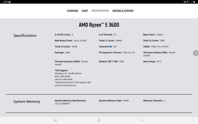Screen dimensions: 198x124
Task: Tap the floating pencil edit button
Action: tap(196, 53)
